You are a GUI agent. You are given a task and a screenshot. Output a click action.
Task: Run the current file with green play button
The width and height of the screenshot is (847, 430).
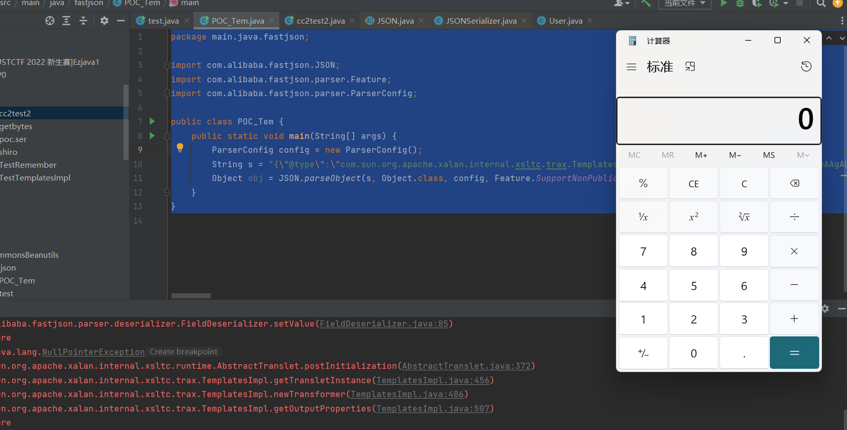pos(724,3)
